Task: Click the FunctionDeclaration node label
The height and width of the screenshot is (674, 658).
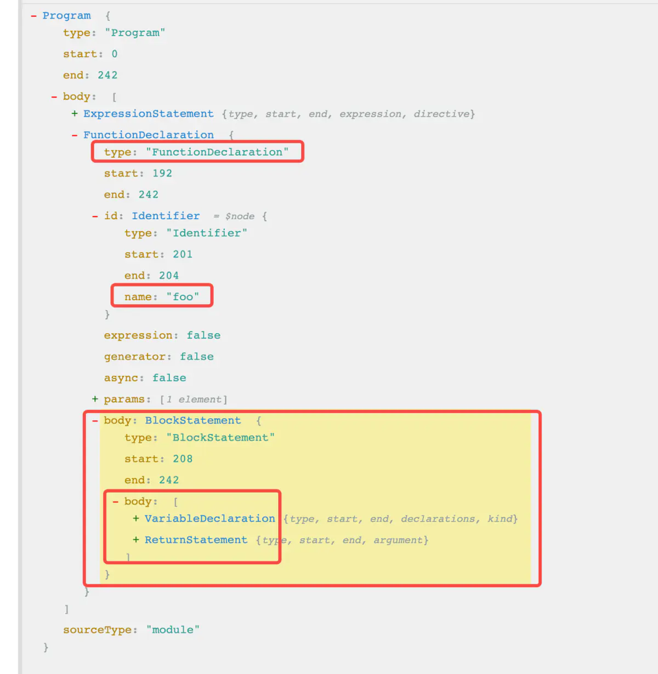Action: coord(148,135)
